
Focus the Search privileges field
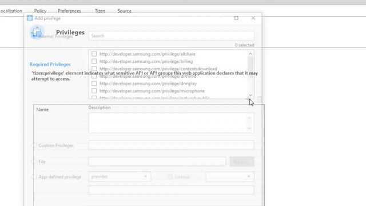click(x=172, y=36)
